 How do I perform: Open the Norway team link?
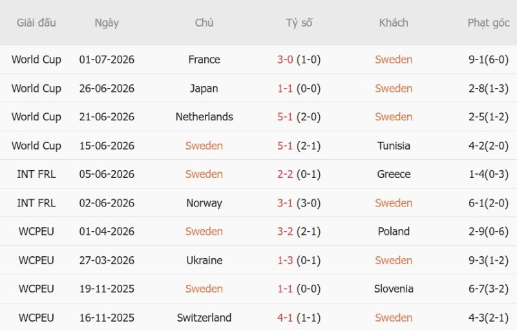click(204, 203)
